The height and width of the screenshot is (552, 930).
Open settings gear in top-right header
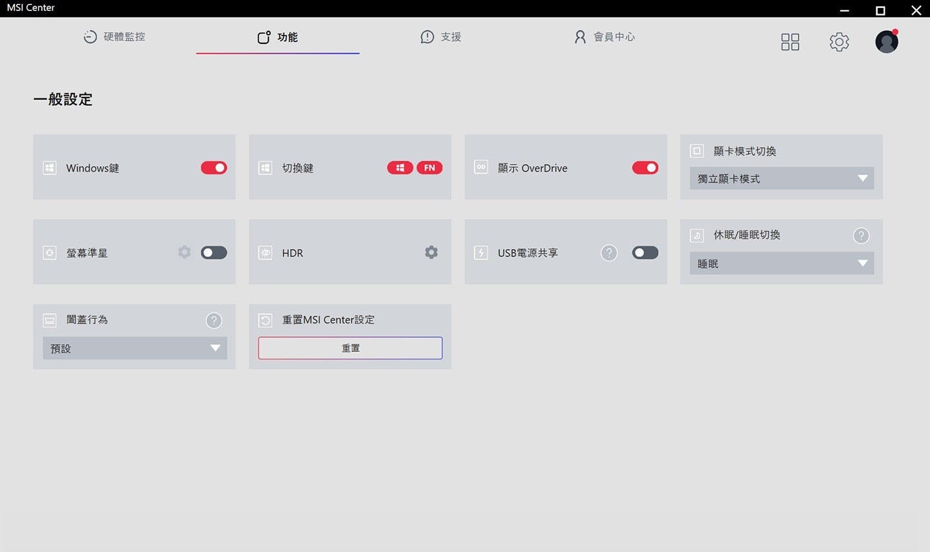coord(839,42)
